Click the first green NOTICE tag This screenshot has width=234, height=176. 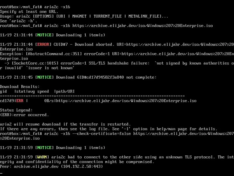click(x=44, y=35)
